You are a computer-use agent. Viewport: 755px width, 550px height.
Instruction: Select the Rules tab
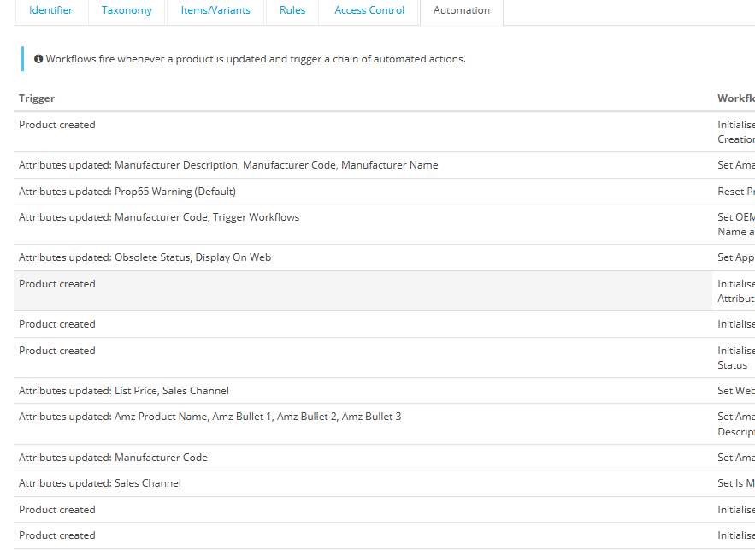pos(292,11)
